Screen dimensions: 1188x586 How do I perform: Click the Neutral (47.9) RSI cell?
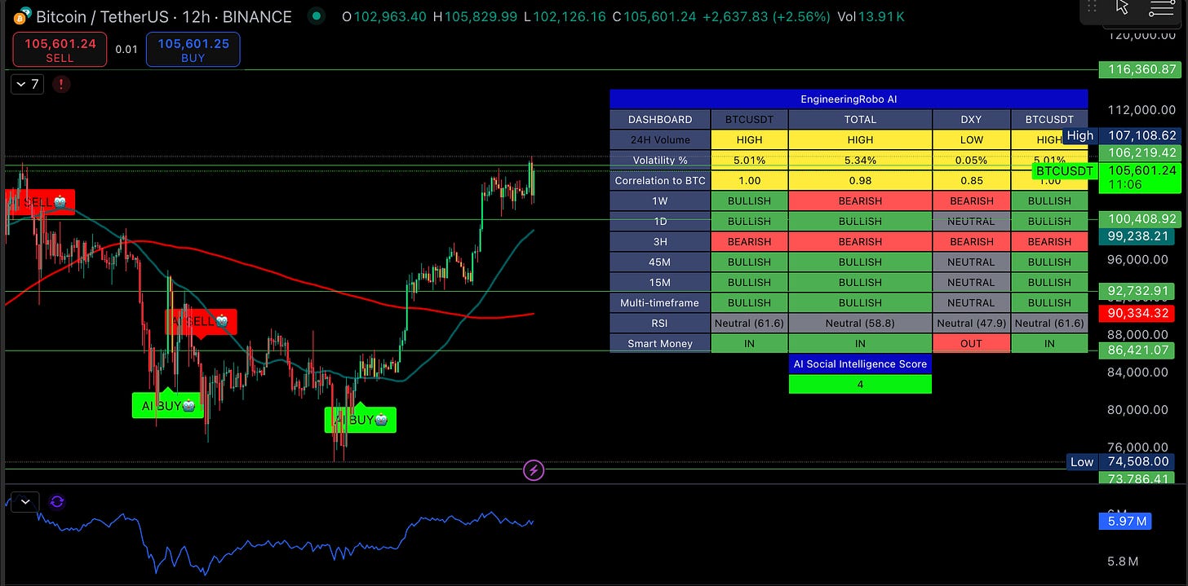pos(971,323)
